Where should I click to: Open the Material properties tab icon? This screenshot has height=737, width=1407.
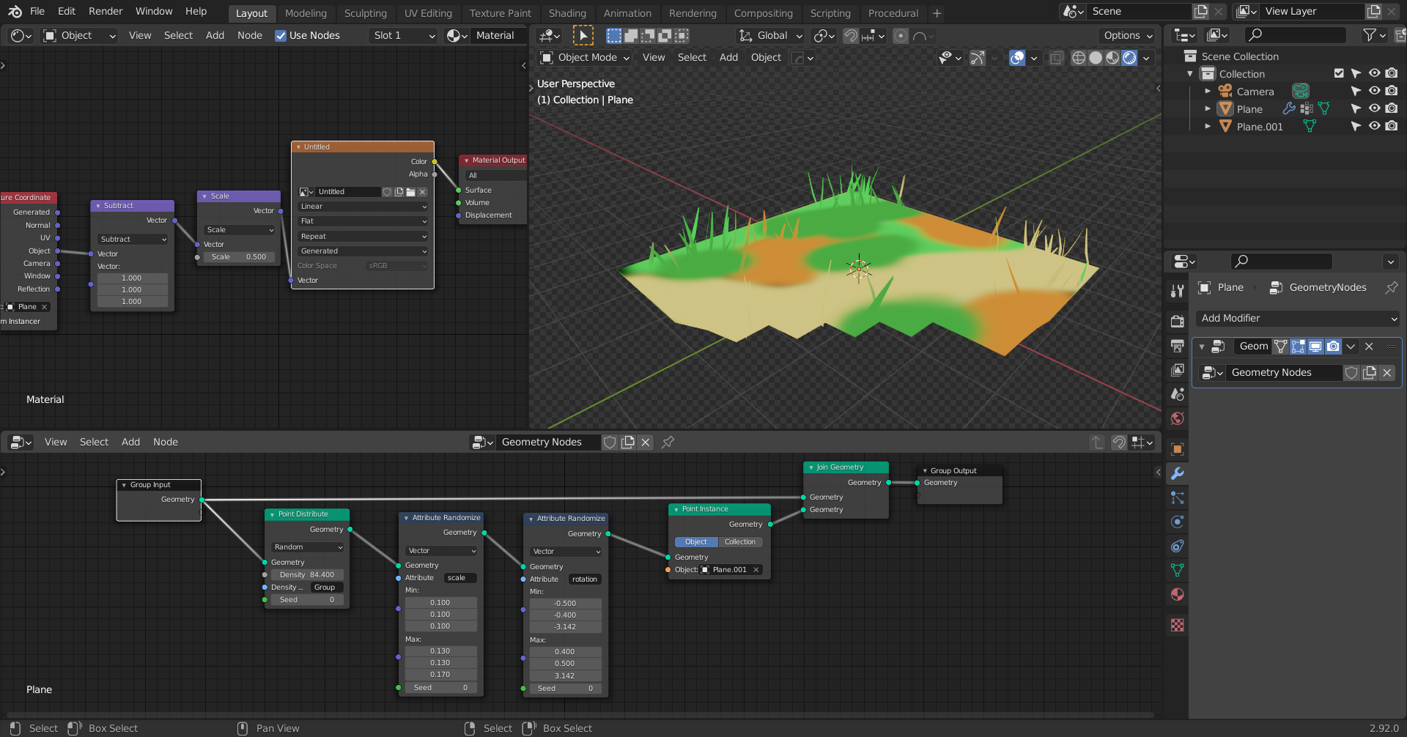pos(1178,594)
